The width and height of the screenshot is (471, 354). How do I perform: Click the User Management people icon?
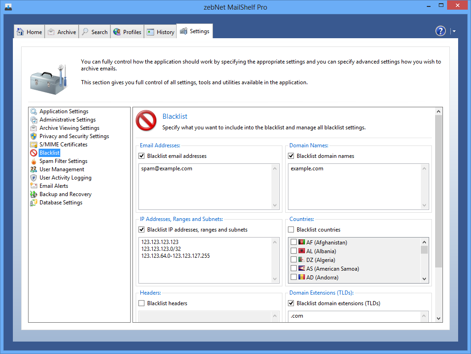click(34, 169)
